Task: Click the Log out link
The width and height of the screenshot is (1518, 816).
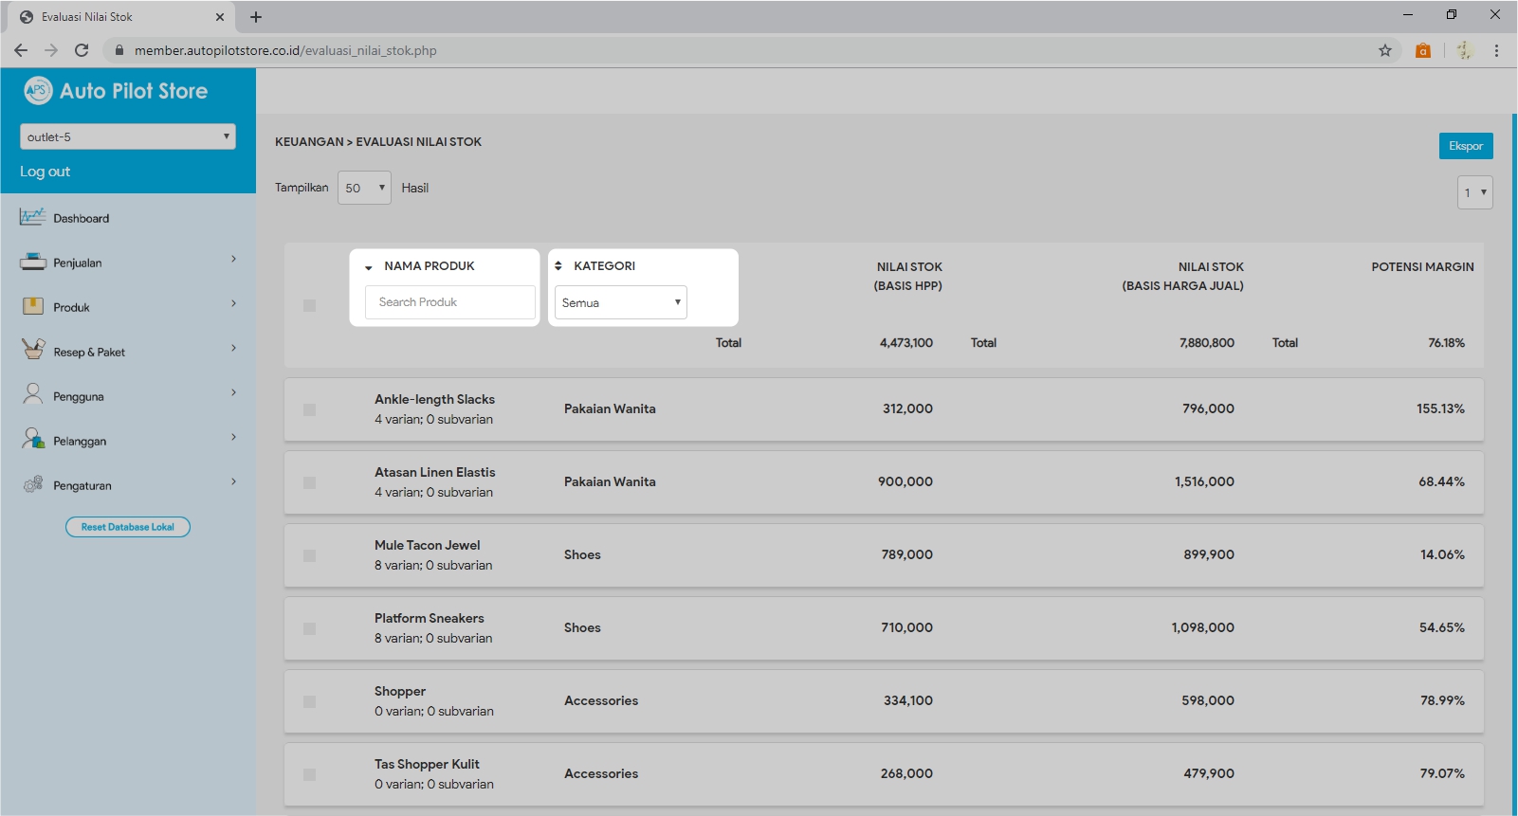Action: coord(46,172)
